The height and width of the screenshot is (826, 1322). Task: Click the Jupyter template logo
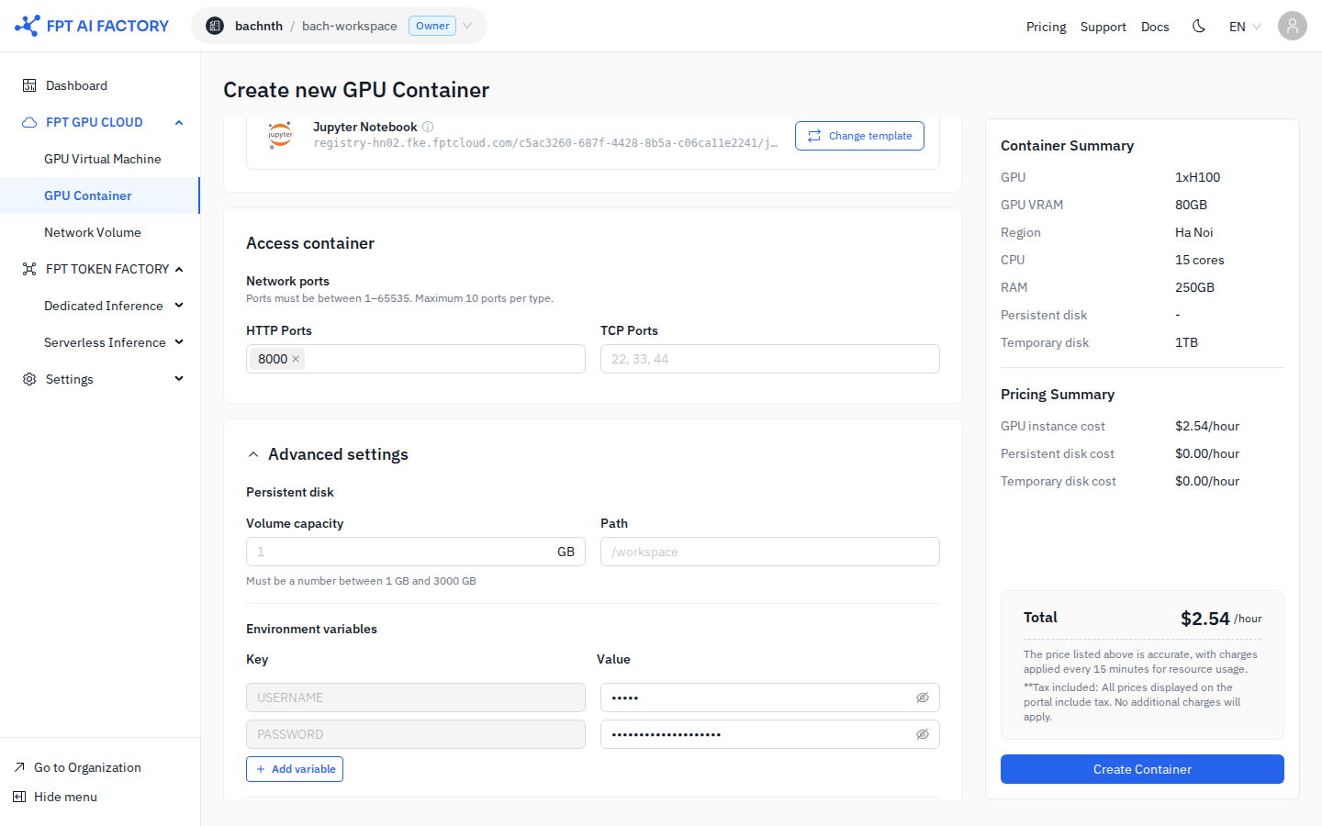(x=280, y=135)
